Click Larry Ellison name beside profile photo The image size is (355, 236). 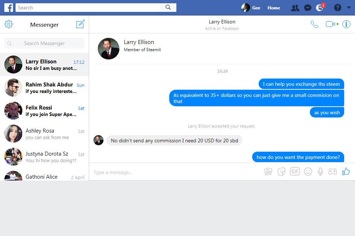[x=139, y=42]
